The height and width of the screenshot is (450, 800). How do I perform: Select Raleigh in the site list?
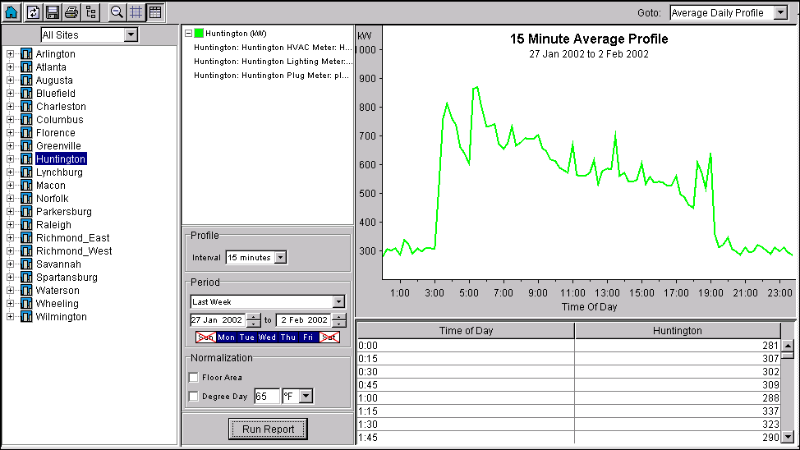pos(53,225)
